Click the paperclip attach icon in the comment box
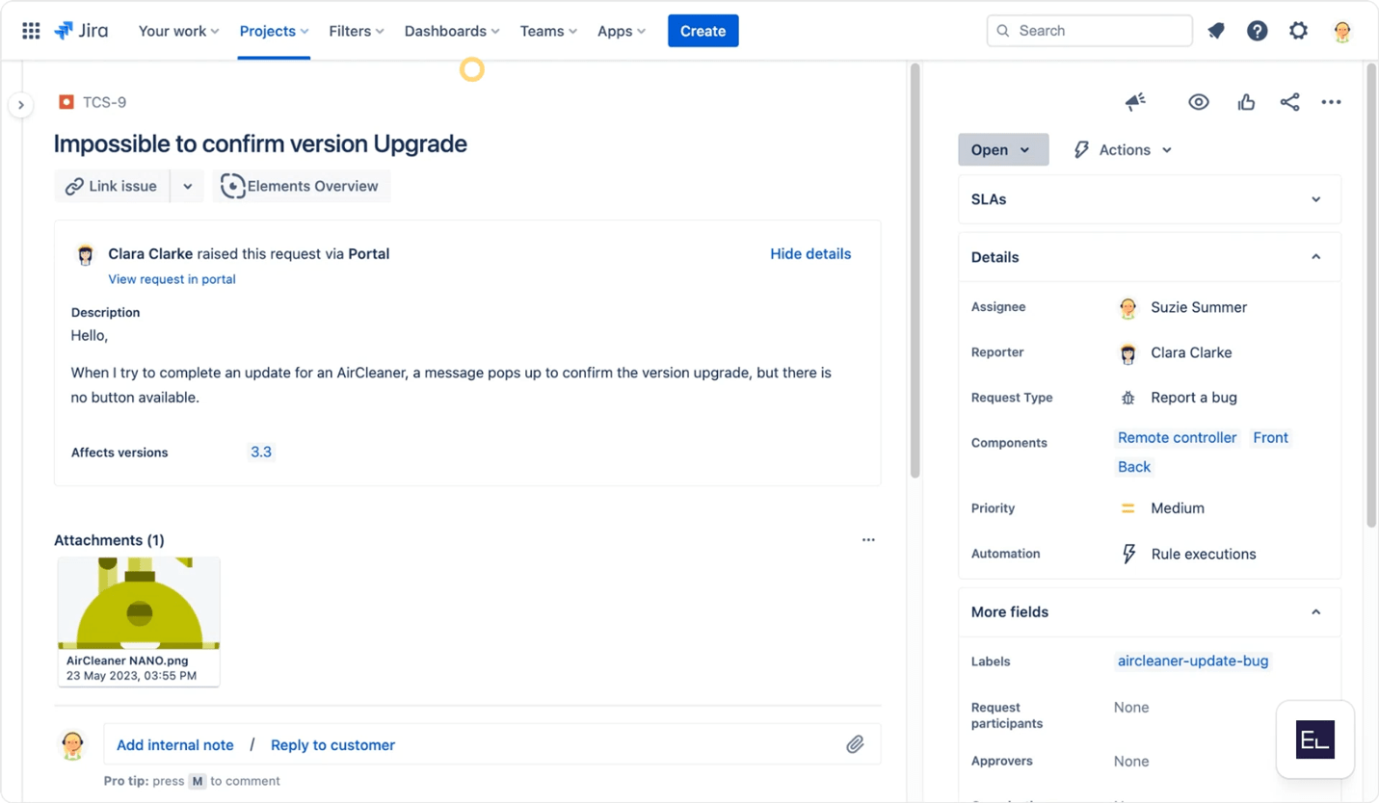 (855, 744)
